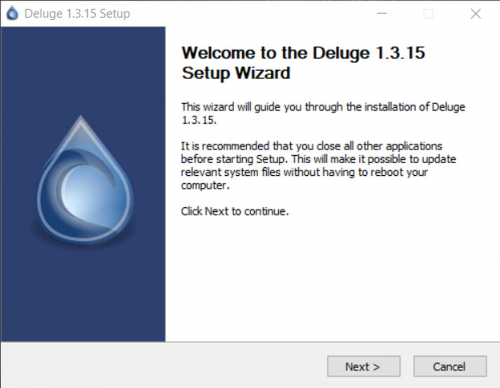
Task: Click the installation guide description text
Action: tap(323, 113)
